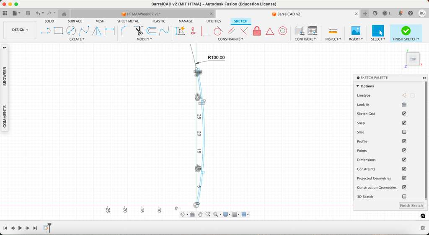Select the Line tool in Create
The width and height of the screenshot is (429, 235).
(x=45, y=31)
